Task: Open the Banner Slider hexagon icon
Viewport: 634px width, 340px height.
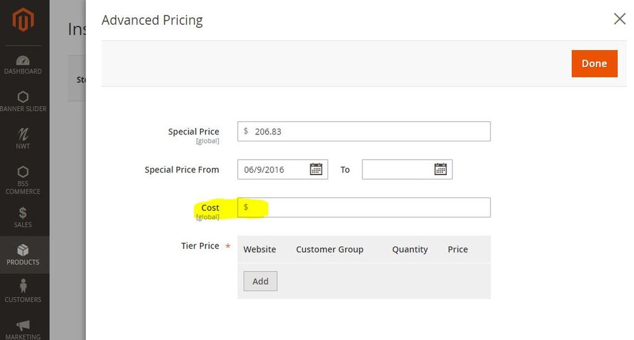Action: pos(23,97)
